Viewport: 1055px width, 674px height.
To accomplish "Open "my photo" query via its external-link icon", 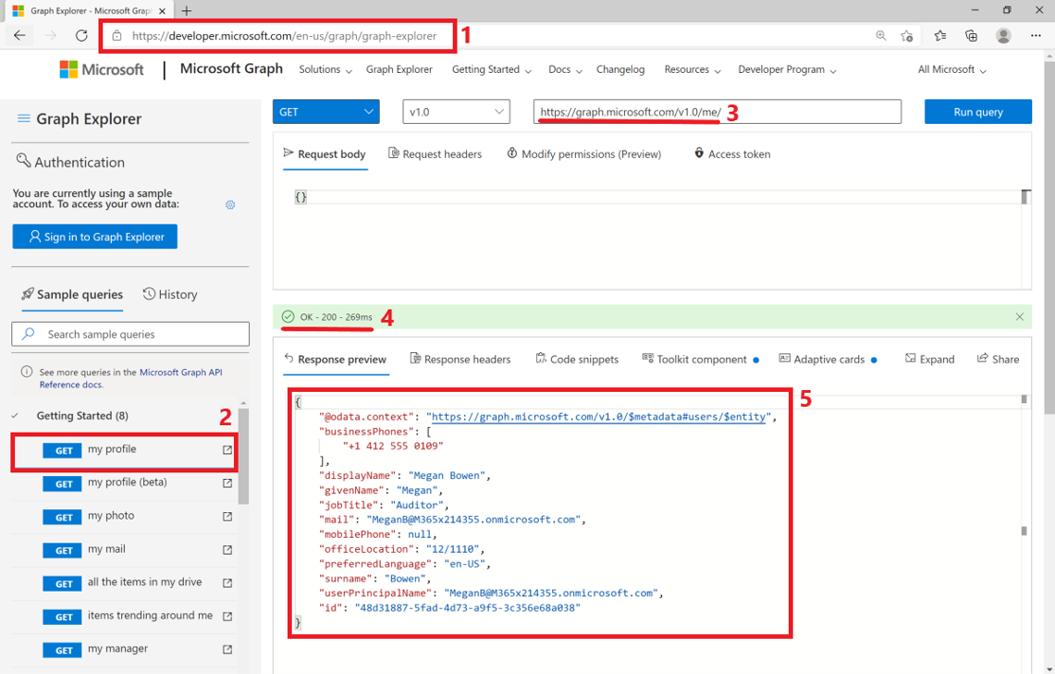I will (x=226, y=517).
